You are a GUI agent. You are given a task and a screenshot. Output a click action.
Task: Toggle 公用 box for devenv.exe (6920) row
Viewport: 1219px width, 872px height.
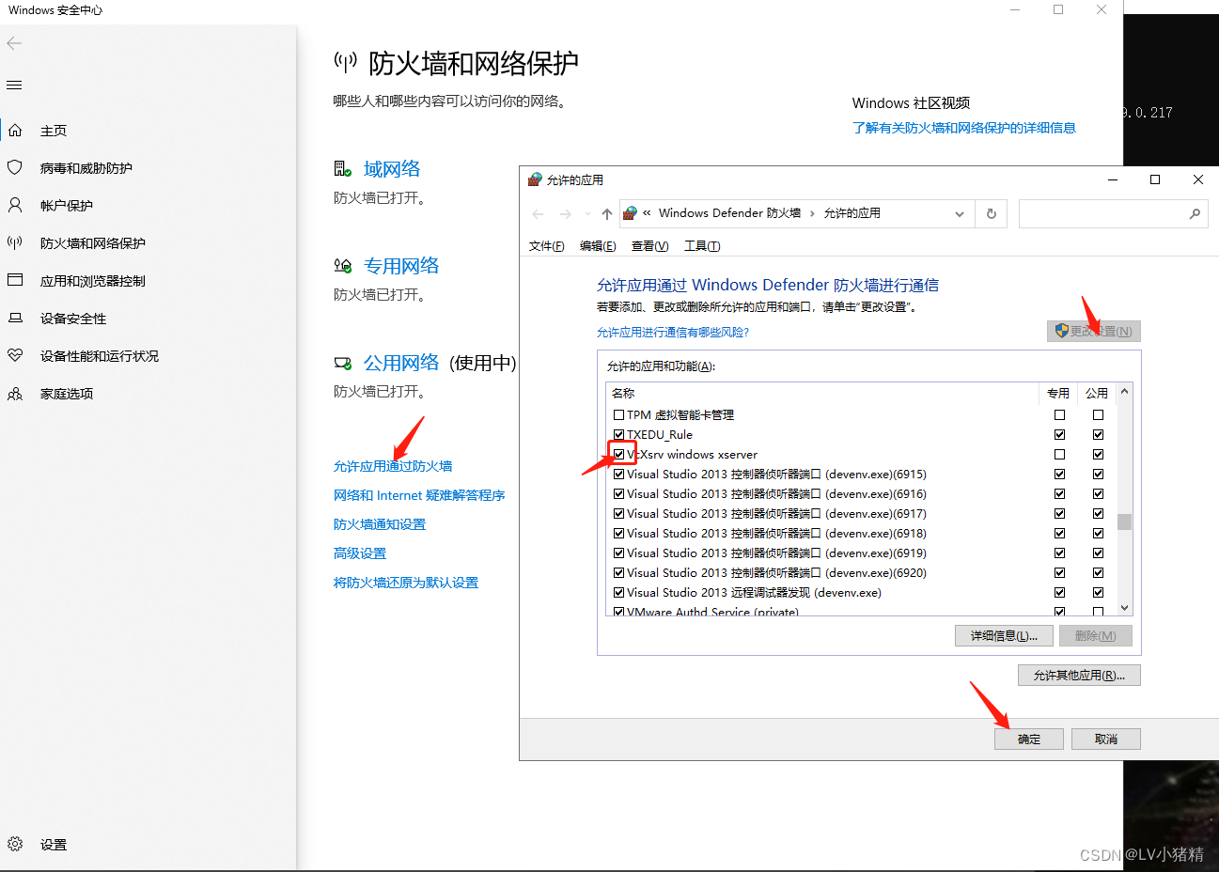coord(1098,573)
